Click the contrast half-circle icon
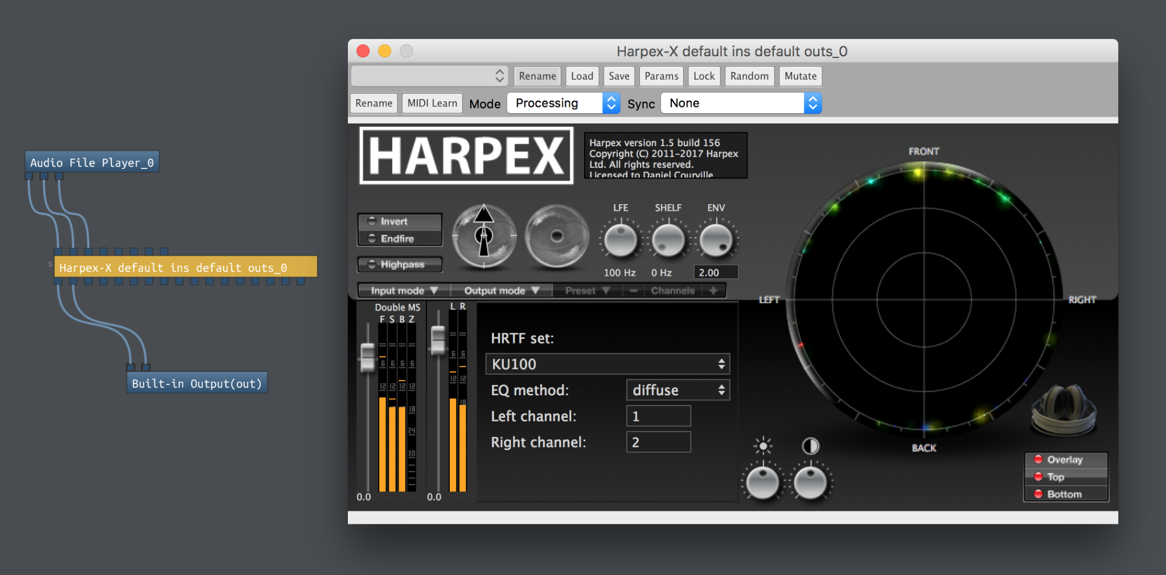This screenshot has height=575, width=1166. [x=810, y=446]
